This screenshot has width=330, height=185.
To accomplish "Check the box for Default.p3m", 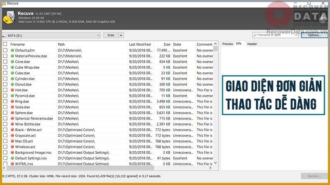I will click(x=5, y=50).
